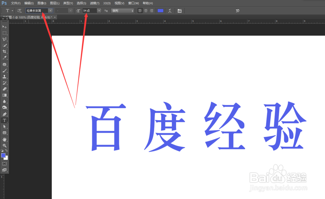Select the Spot Healing Brush tool
The image size is (325, 199).
(x=4, y=65)
